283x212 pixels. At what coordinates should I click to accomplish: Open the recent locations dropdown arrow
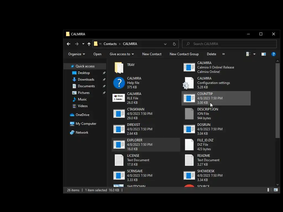coord(83,44)
